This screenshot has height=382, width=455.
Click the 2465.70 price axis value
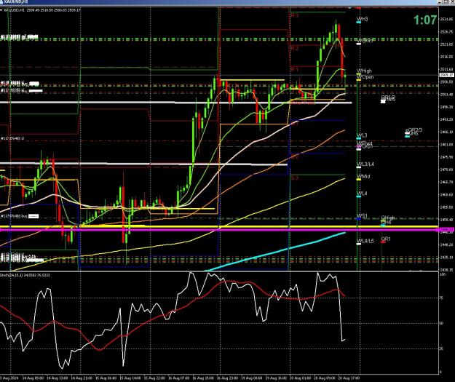(446, 182)
